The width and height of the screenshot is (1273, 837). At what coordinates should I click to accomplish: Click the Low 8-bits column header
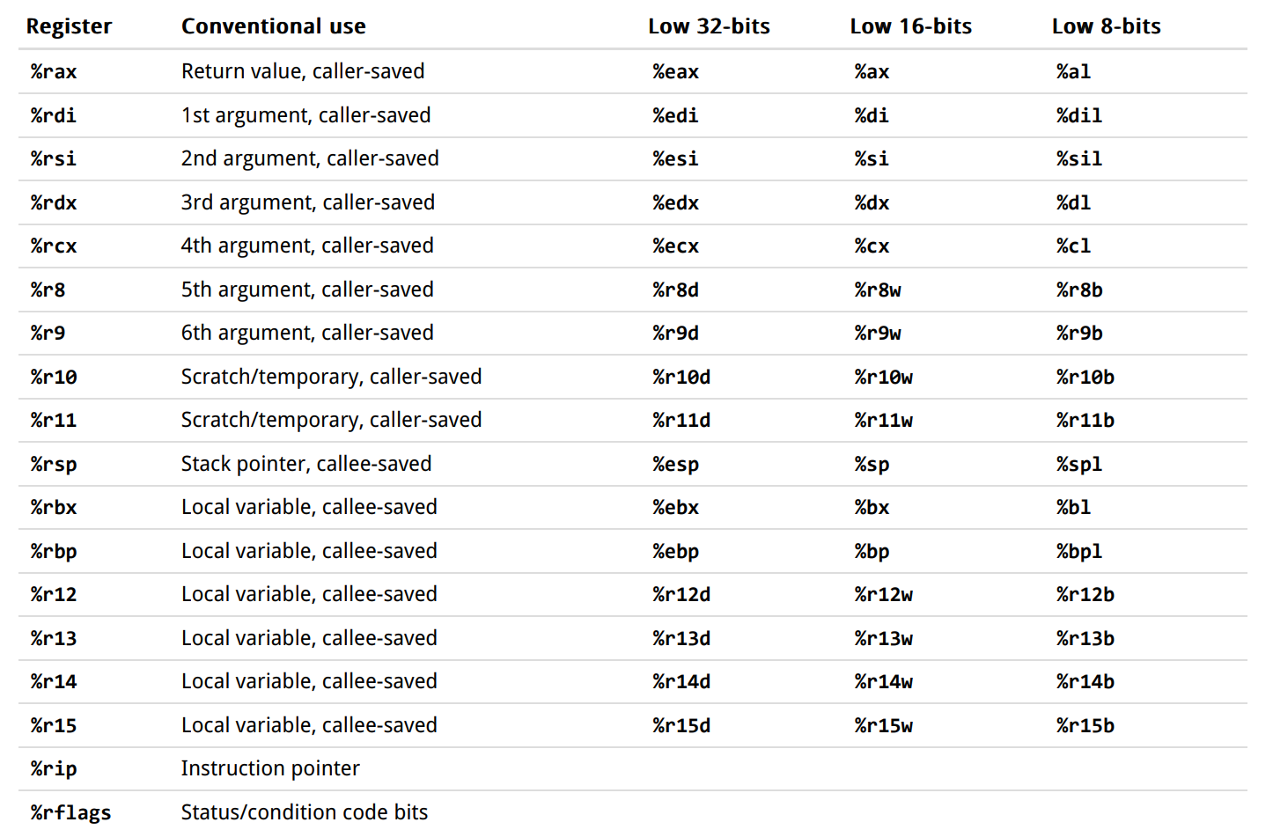tap(1106, 26)
